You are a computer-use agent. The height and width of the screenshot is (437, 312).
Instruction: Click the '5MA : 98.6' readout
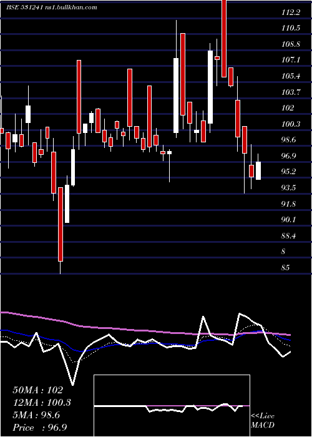[36, 415]
